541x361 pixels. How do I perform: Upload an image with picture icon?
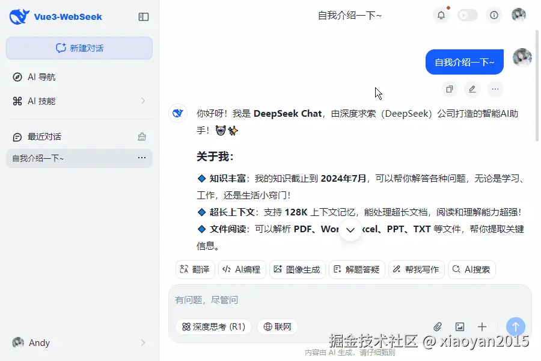(460, 327)
